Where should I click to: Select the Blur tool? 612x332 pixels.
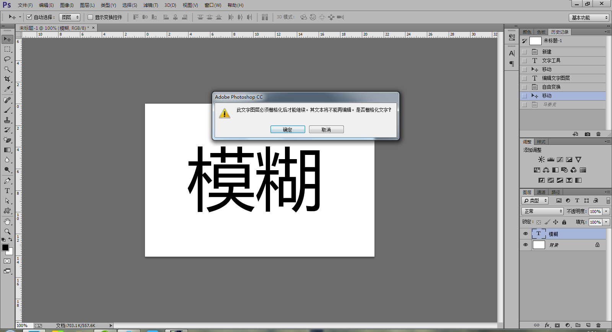7,160
